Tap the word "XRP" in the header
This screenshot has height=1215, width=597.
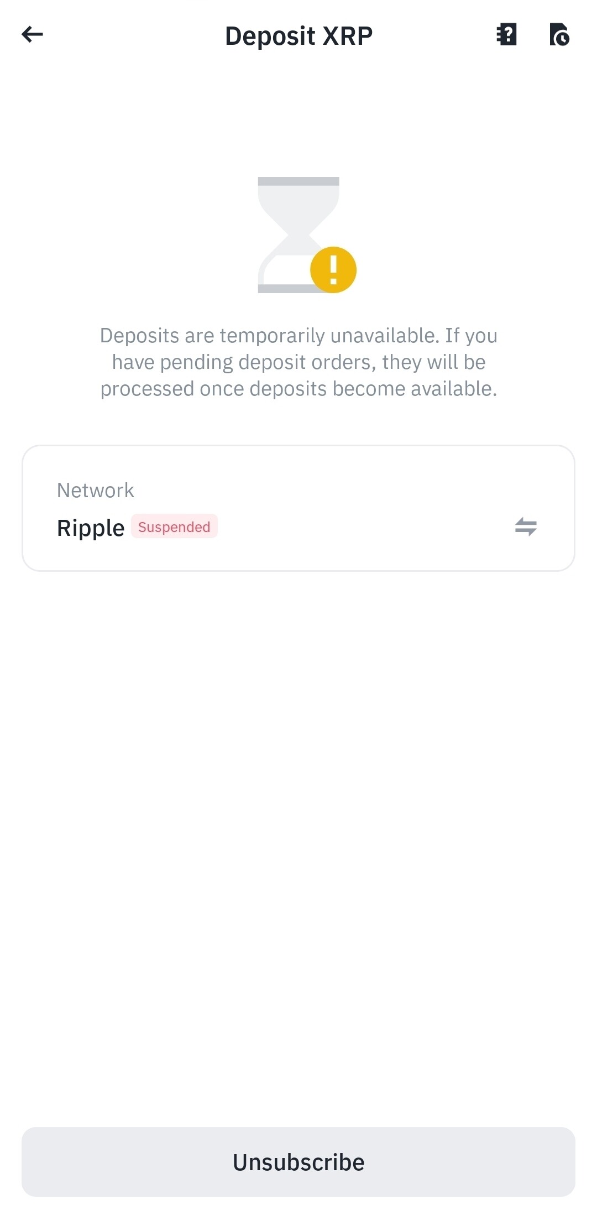click(x=348, y=36)
